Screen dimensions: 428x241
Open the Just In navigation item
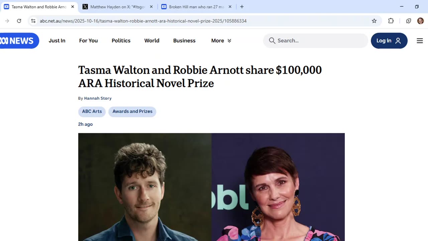point(57,41)
